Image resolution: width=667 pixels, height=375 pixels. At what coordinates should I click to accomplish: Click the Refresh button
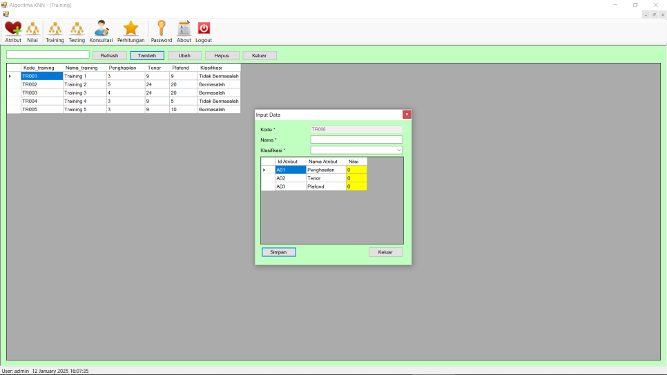pos(109,55)
